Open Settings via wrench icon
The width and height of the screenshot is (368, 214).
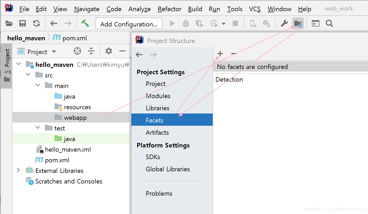(x=284, y=24)
